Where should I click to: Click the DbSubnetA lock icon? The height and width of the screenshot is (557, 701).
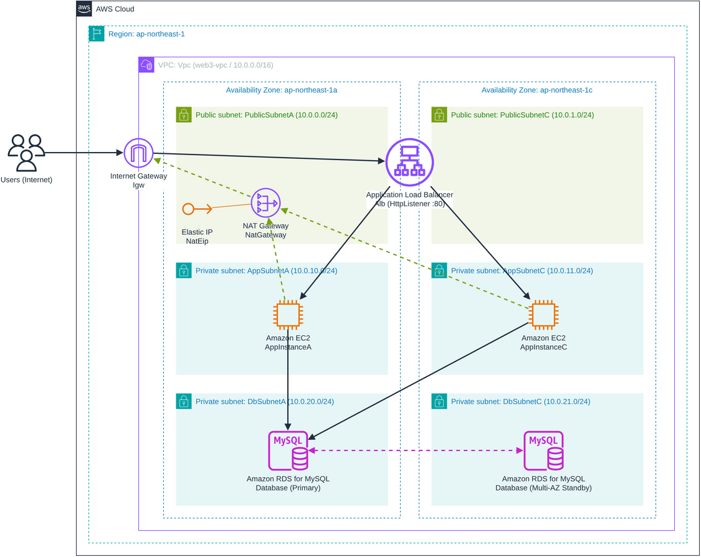tap(184, 401)
